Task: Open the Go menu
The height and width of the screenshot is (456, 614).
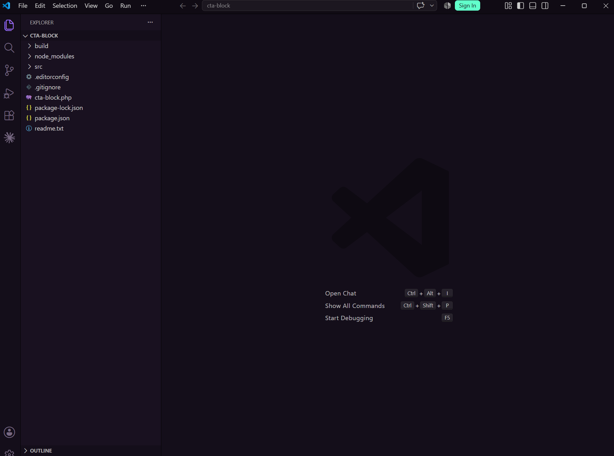Action: pos(109,6)
